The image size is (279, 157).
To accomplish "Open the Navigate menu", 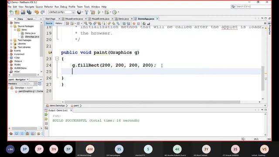I will pyautogui.click(x=30, y=7).
